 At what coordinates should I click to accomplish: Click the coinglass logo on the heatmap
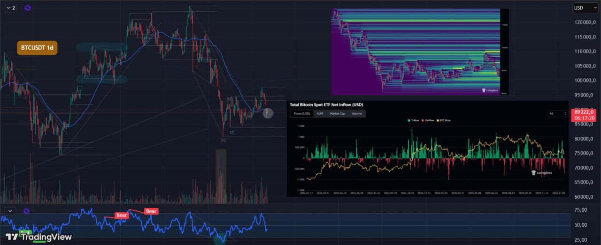[x=491, y=91]
